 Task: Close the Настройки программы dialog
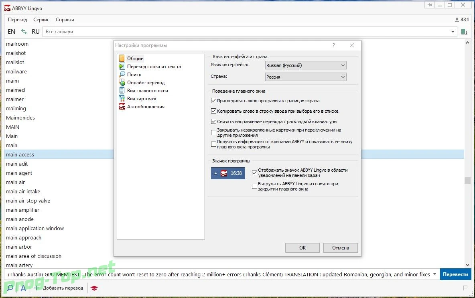[352, 45]
